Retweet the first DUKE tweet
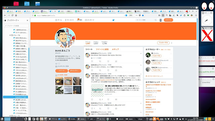The image size is (215, 121). [x=100, y=61]
